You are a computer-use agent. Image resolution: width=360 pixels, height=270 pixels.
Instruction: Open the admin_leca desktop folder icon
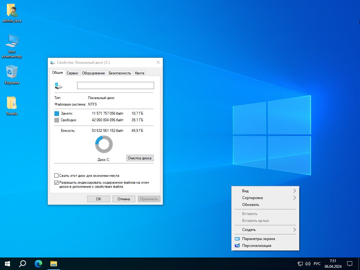pyautogui.click(x=12, y=11)
